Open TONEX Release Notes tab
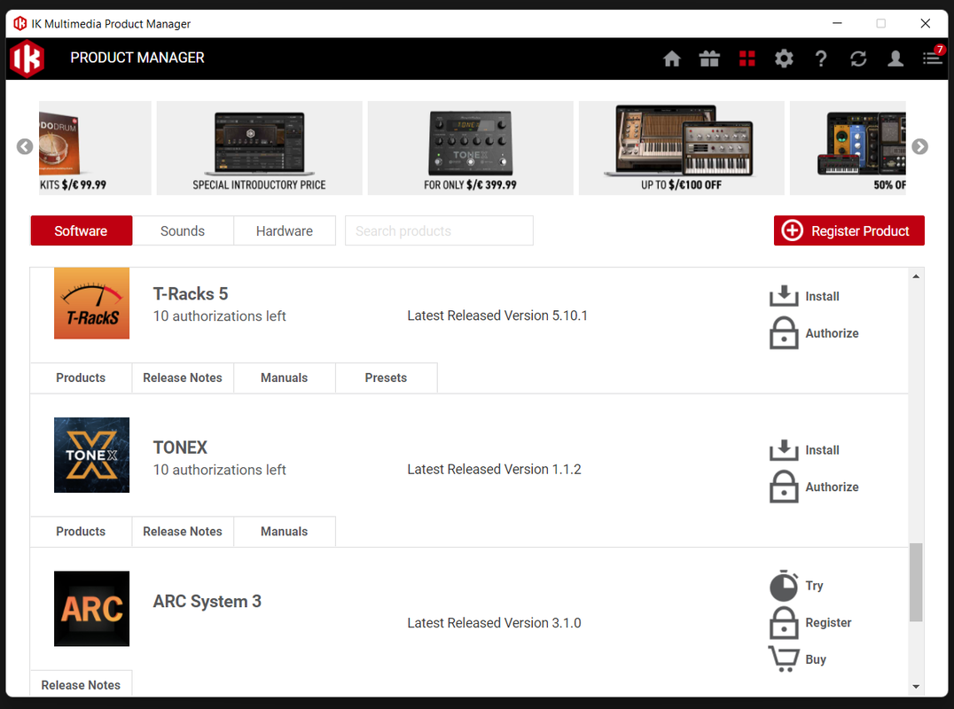Screen dimensions: 954x709 183,532
